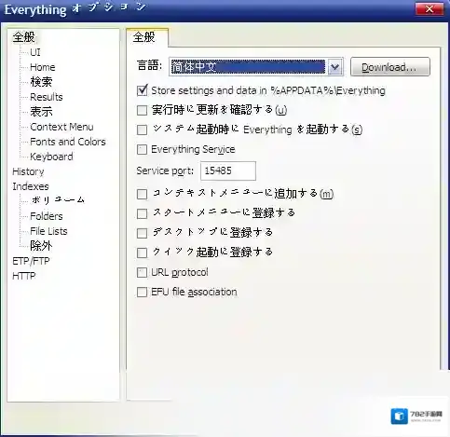Image resolution: width=450 pixels, height=437 pixels.
Task: Open Fonts and Colors settings
Action: pyautogui.click(x=68, y=142)
